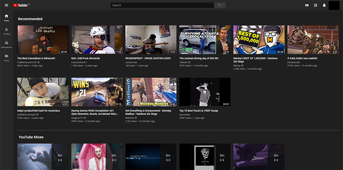343x170 pixels.
Task: Open title PASSIONFRUIT - DRAKE (GUITAR LOOP)
Action: click(148, 58)
